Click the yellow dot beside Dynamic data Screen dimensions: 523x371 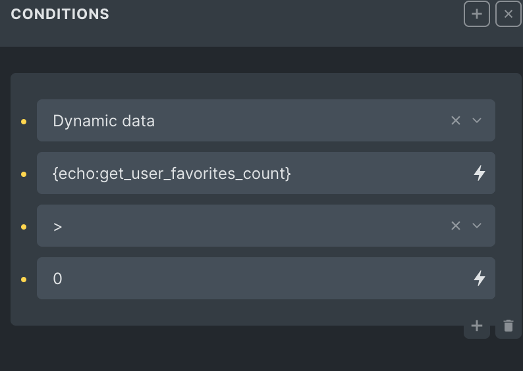tap(24, 122)
